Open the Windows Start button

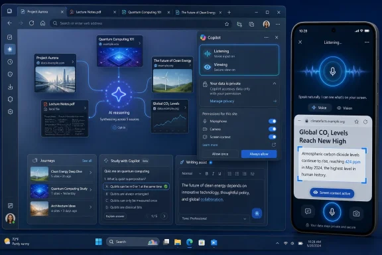(99, 242)
